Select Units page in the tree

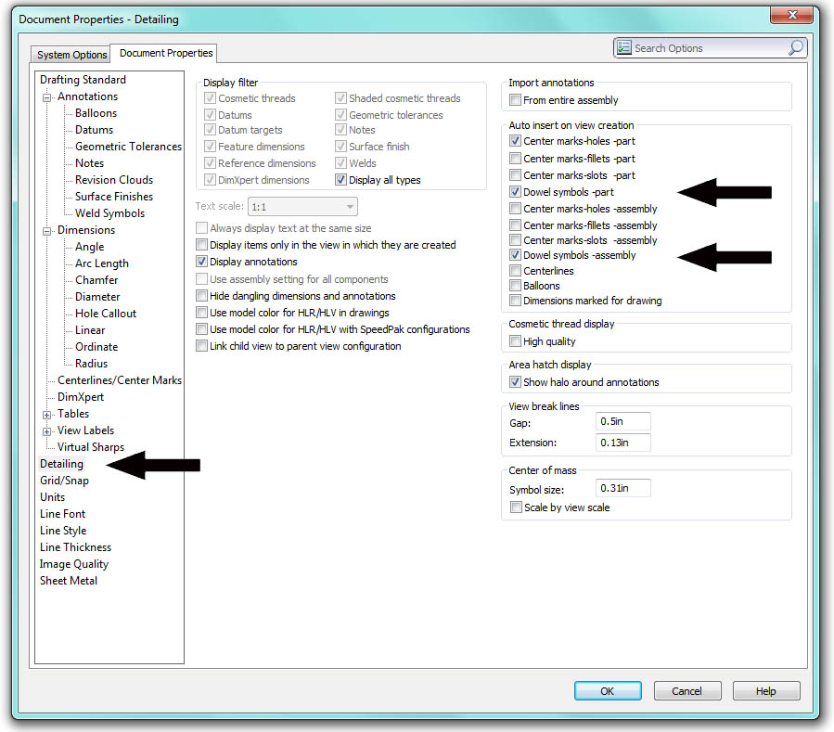(52, 497)
